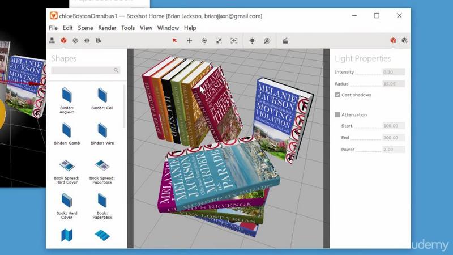The width and height of the screenshot is (453, 255).
Task: Pick the Book: Paperback shape
Action: click(102, 206)
